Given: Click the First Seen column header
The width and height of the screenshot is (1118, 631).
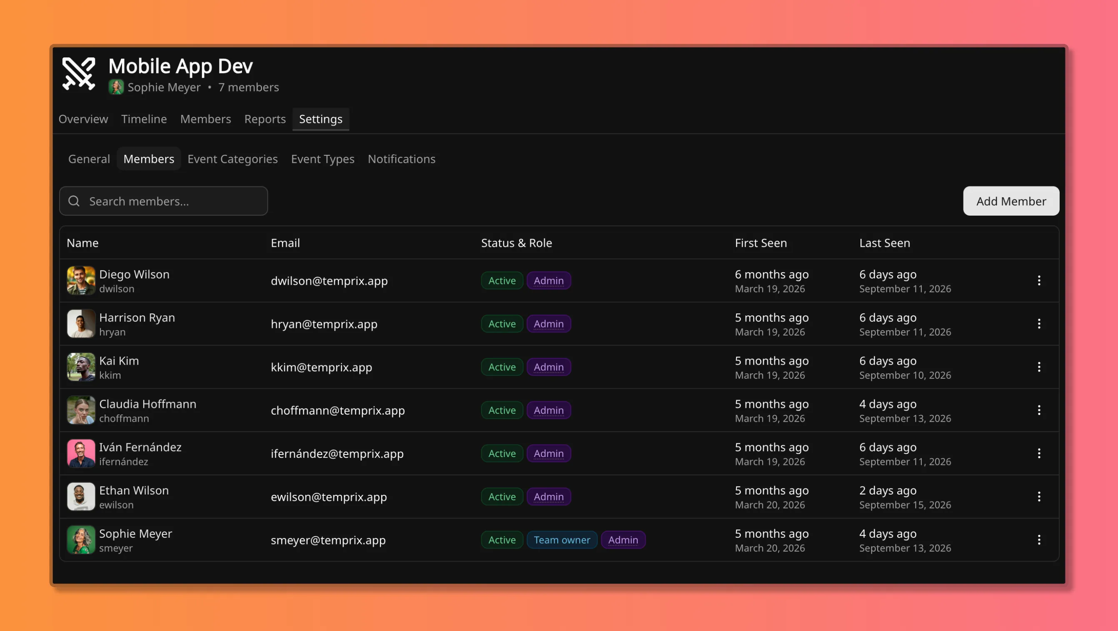Looking at the screenshot, I should coord(761,243).
